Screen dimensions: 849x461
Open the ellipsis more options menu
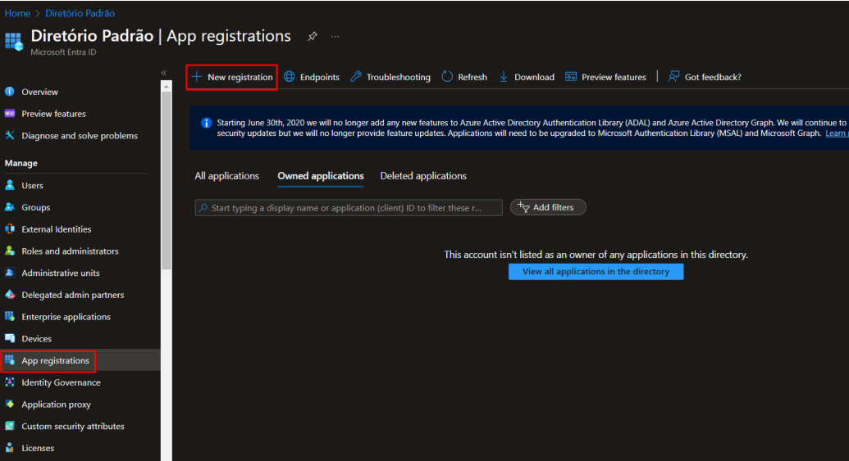[x=335, y=37]
